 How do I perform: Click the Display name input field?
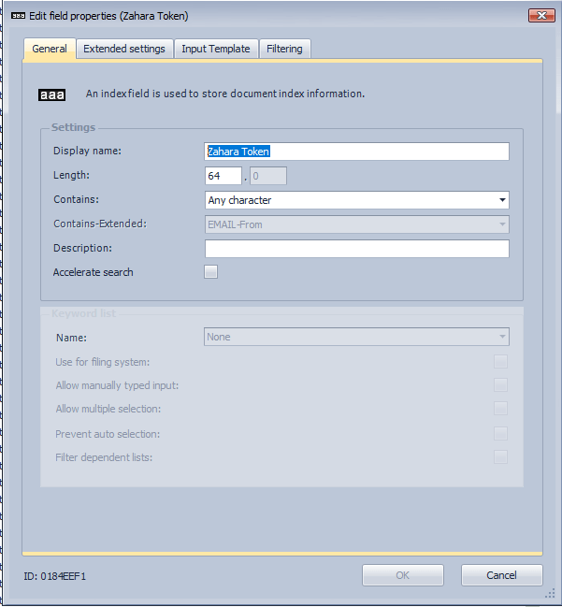[x=356, y=152]
